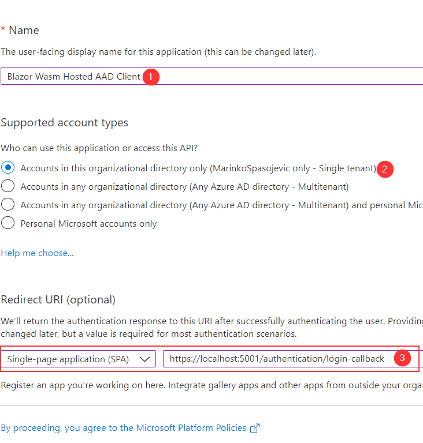This screenshot has width=423, height=443.
Task: Click the red number 3 annotation badge
Action: [x=402, y=358]
